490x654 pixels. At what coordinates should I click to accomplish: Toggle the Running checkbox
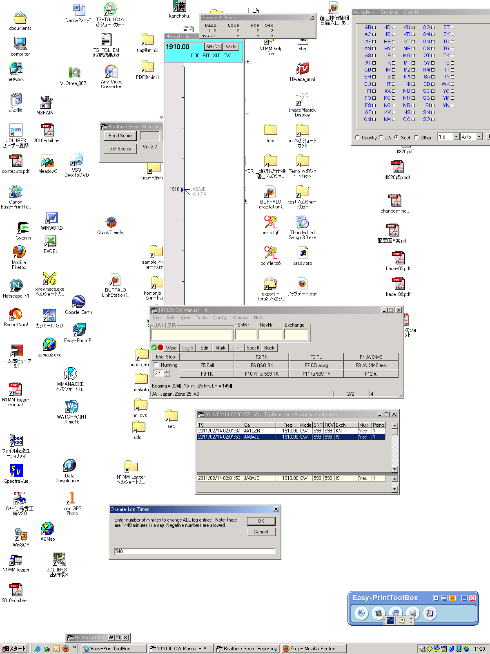point(156,365)
